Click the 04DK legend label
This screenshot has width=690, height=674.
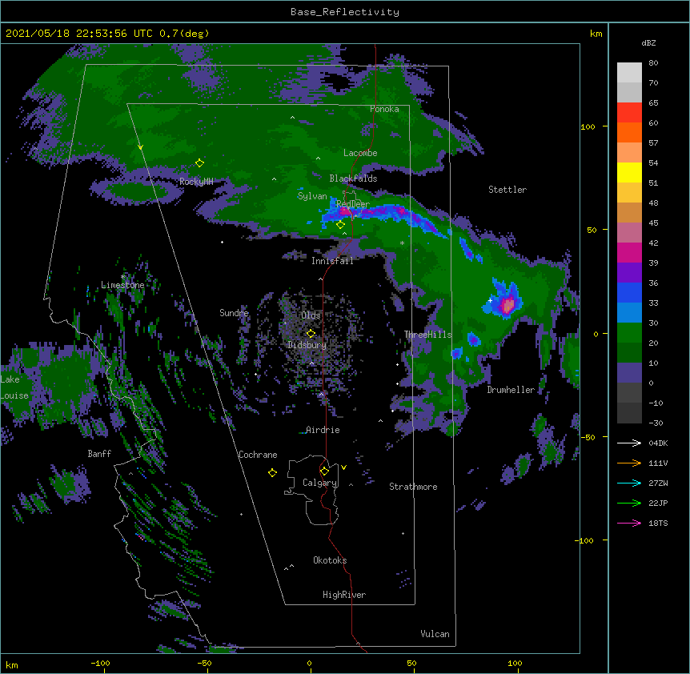pyautogui.click(x=658, y=443)
